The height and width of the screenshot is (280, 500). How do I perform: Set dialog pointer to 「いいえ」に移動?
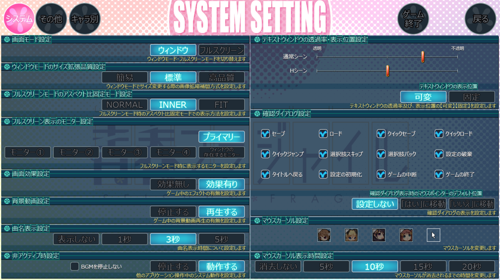click(472, 204)
